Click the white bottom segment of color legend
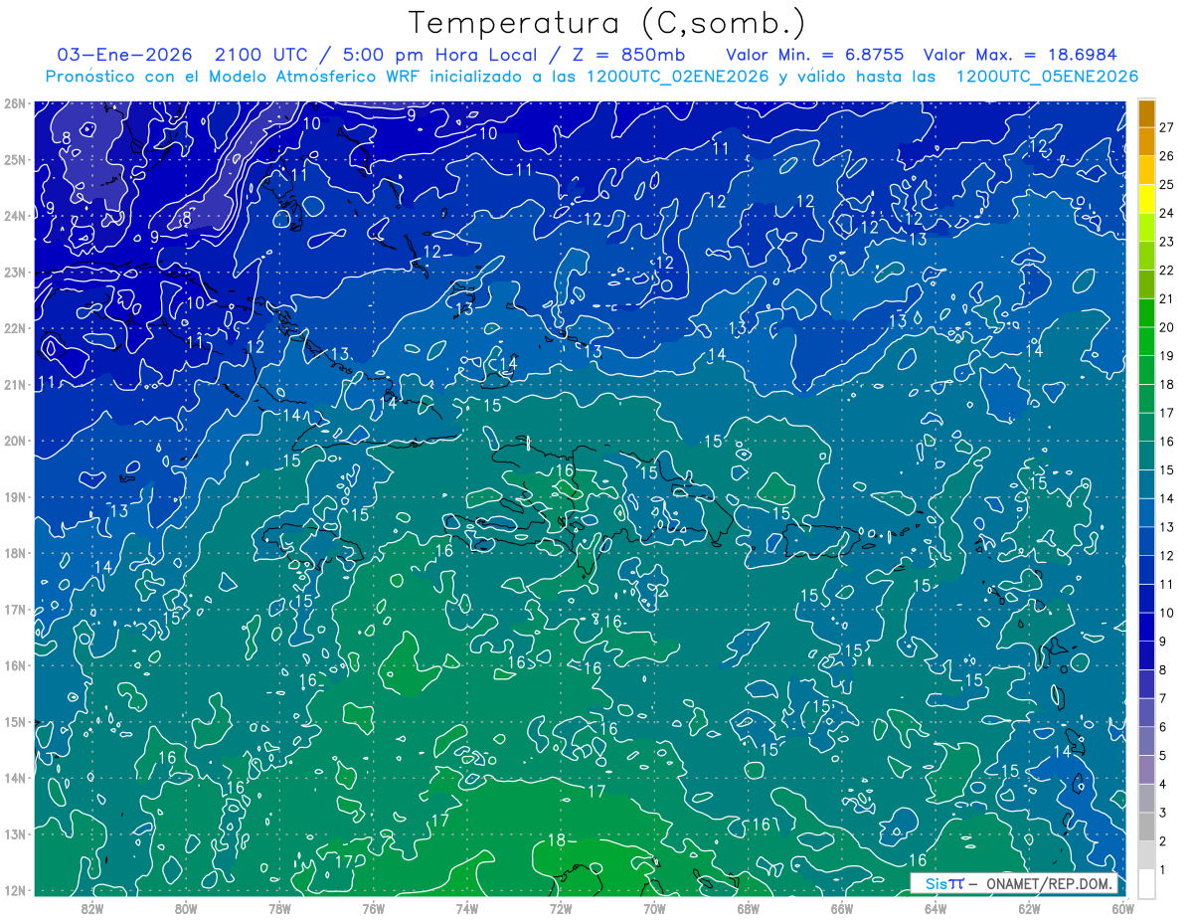 pyautogui.click(x=1147, y=884)
